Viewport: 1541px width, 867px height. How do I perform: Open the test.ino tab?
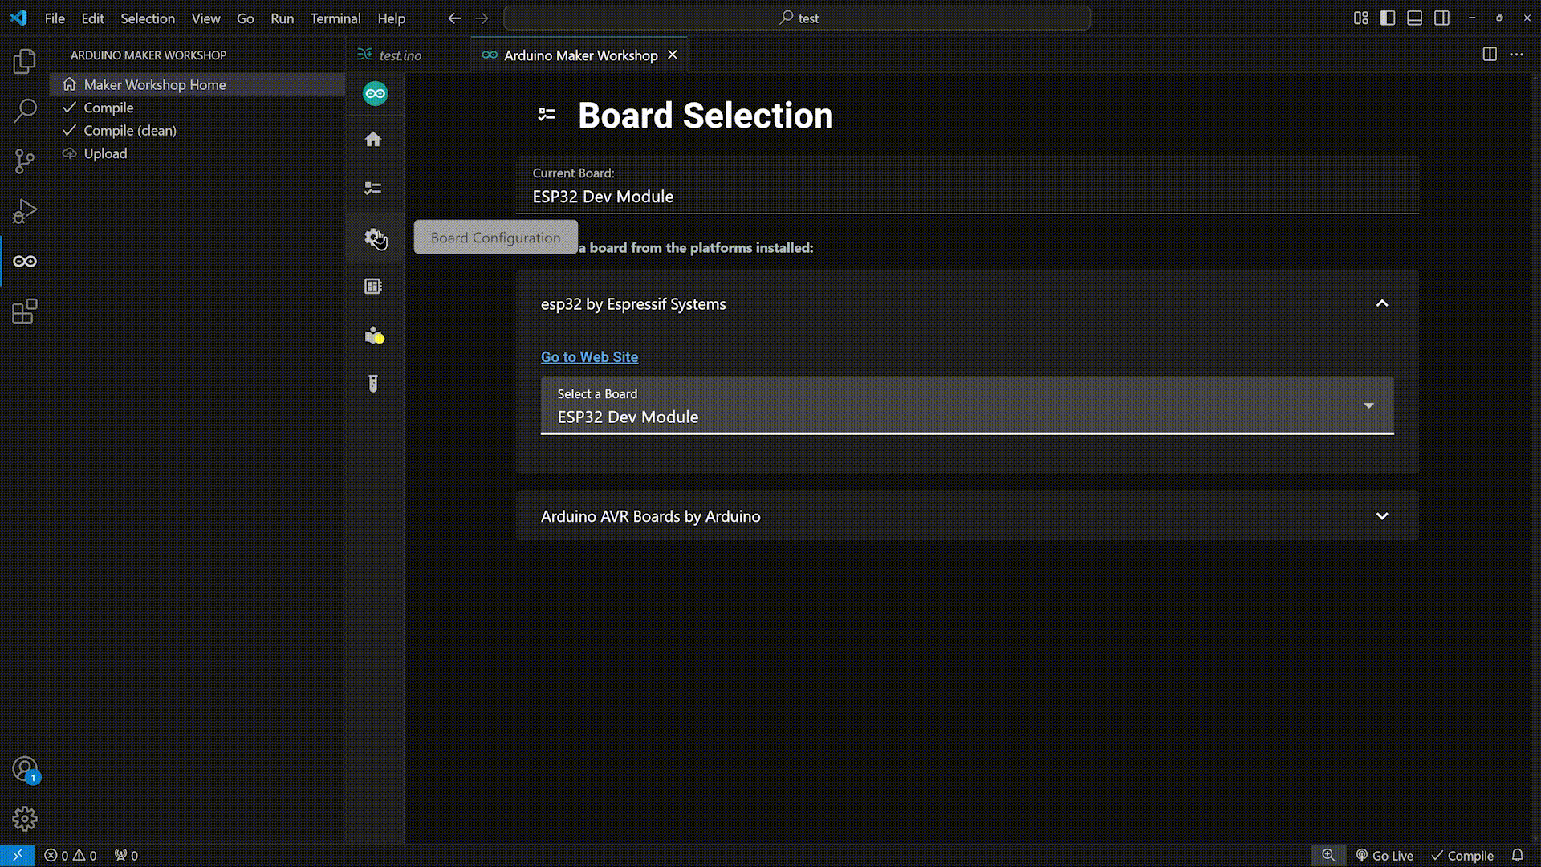click(401, 55)
